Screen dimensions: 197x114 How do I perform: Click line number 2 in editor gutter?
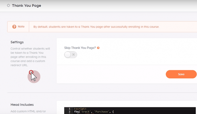pos(69,112)
